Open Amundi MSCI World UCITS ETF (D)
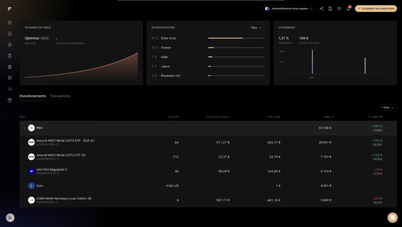402x227 pixels. pos(61,155)
